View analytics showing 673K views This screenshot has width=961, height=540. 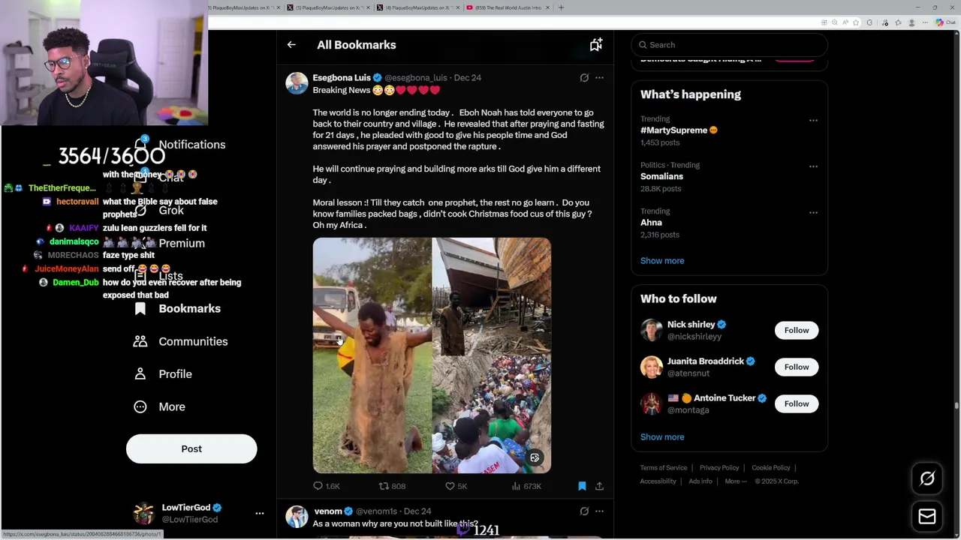point(526,486)
